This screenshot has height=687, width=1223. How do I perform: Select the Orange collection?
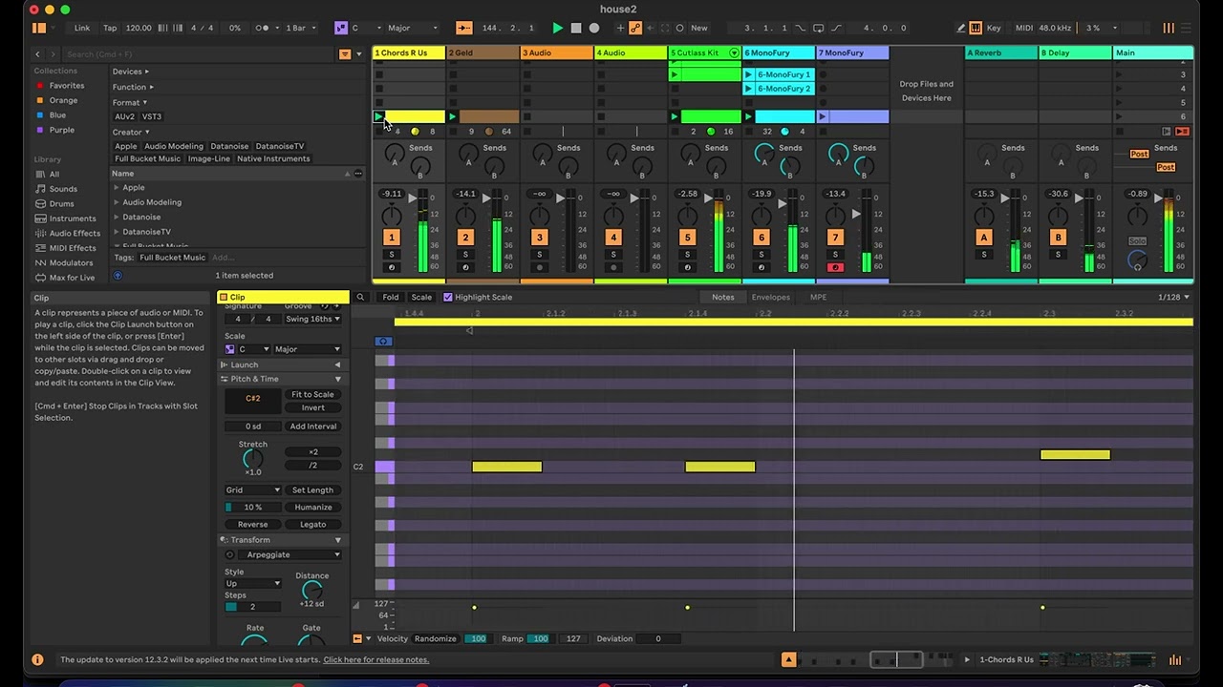click(x=63, y=100)
